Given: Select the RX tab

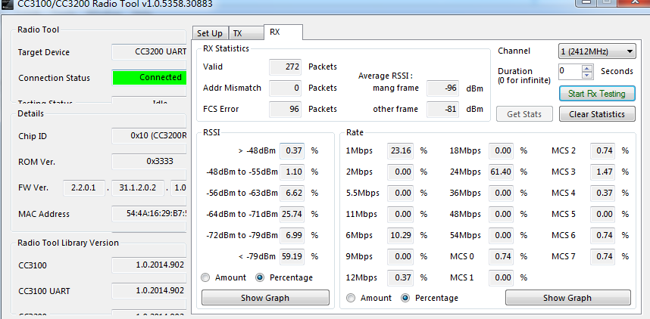Looking at the screenshot, I should pos(283,32).
